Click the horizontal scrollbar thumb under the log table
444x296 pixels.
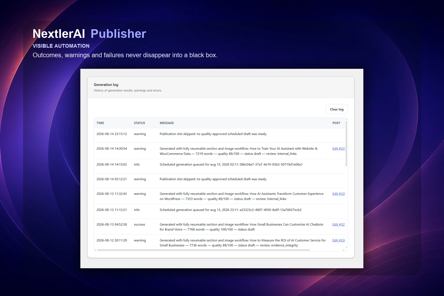[203, 250]
